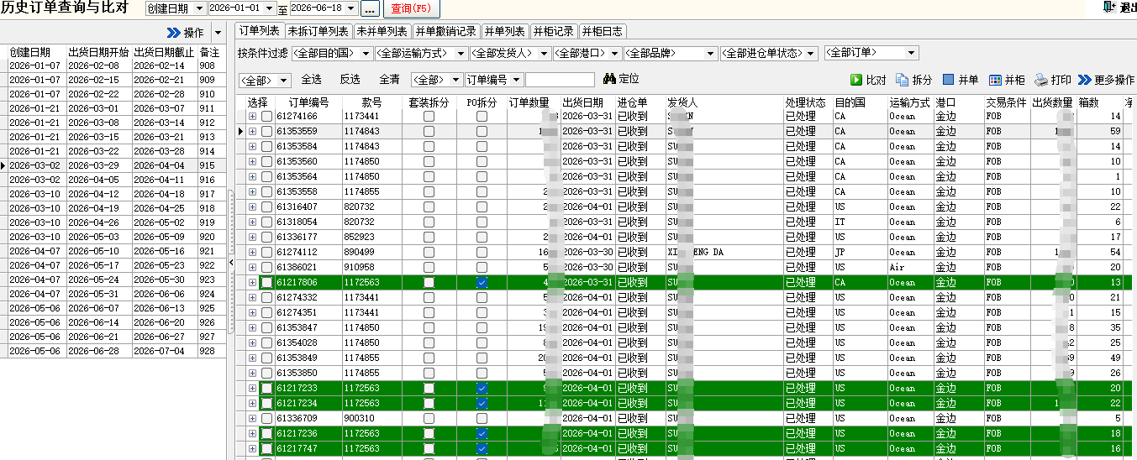The image size is (1137, 460).
Task: Open the 订单编号 search field dropdown
Action: coord(517,80)
